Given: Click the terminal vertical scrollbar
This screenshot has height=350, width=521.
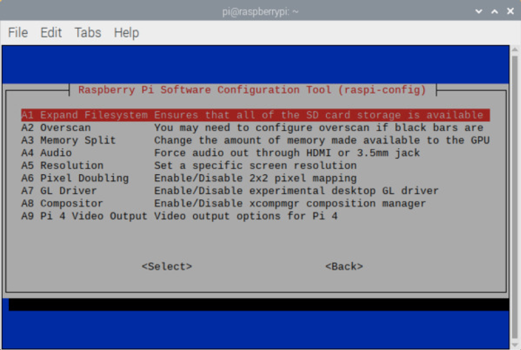Looking at the screenshot, I should coord(515,197).
